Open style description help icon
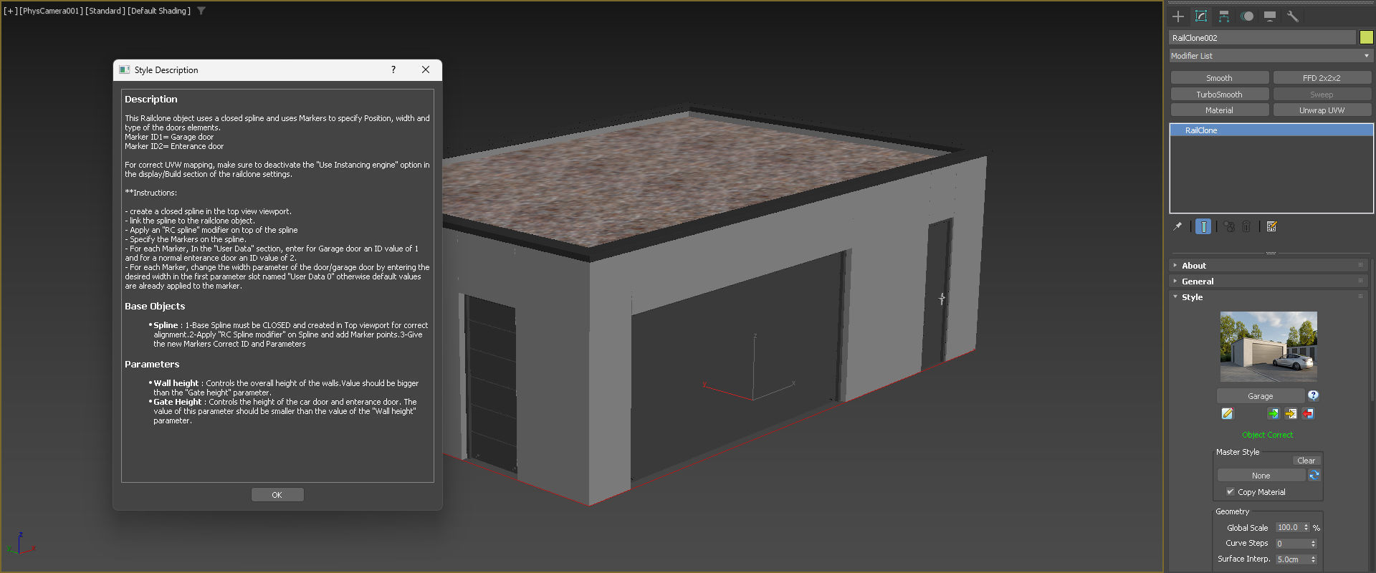 [1313, 395]
